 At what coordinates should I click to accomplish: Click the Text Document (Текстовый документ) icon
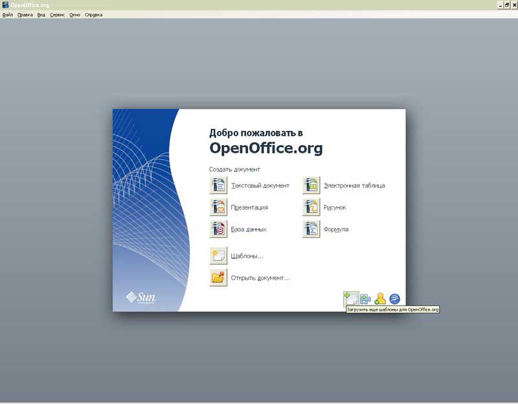[218, 185]
